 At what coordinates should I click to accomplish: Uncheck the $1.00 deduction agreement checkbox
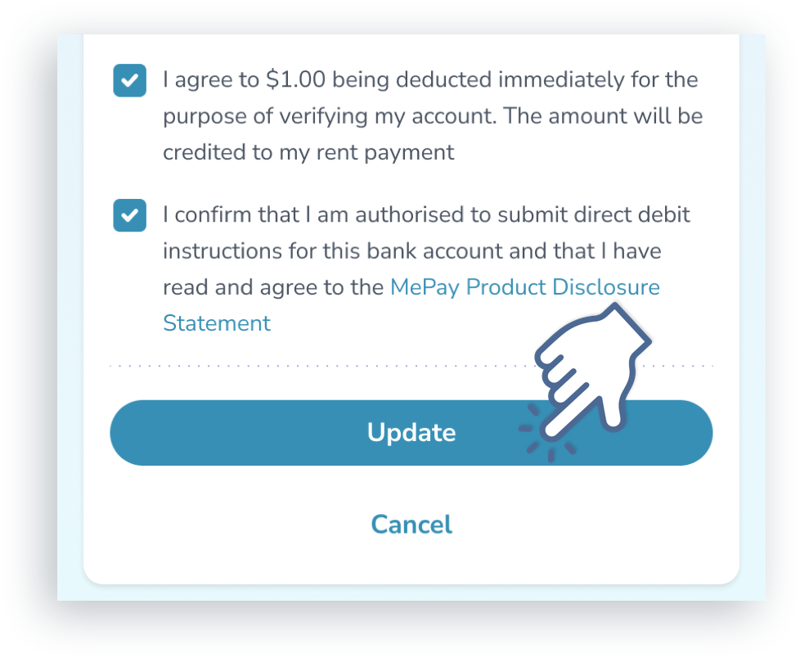click(129, 80)
